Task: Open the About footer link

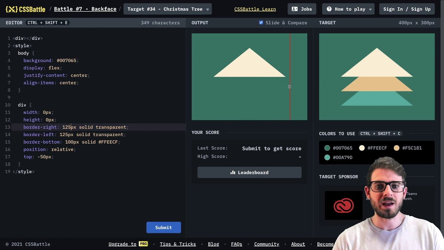Action: [298, 244]
